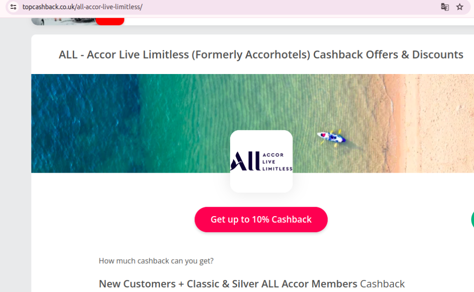Click the green circle at the right edge

point(473,219)
